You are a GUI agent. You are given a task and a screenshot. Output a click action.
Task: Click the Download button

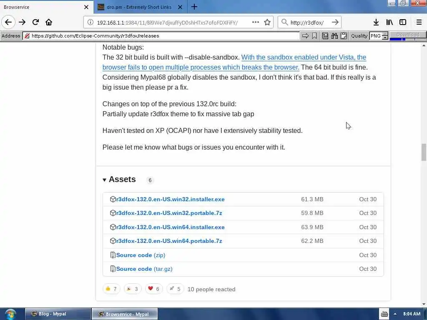(408, 35)
